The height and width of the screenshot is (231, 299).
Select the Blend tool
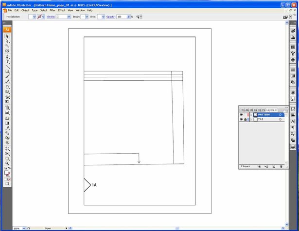(7, 133)
